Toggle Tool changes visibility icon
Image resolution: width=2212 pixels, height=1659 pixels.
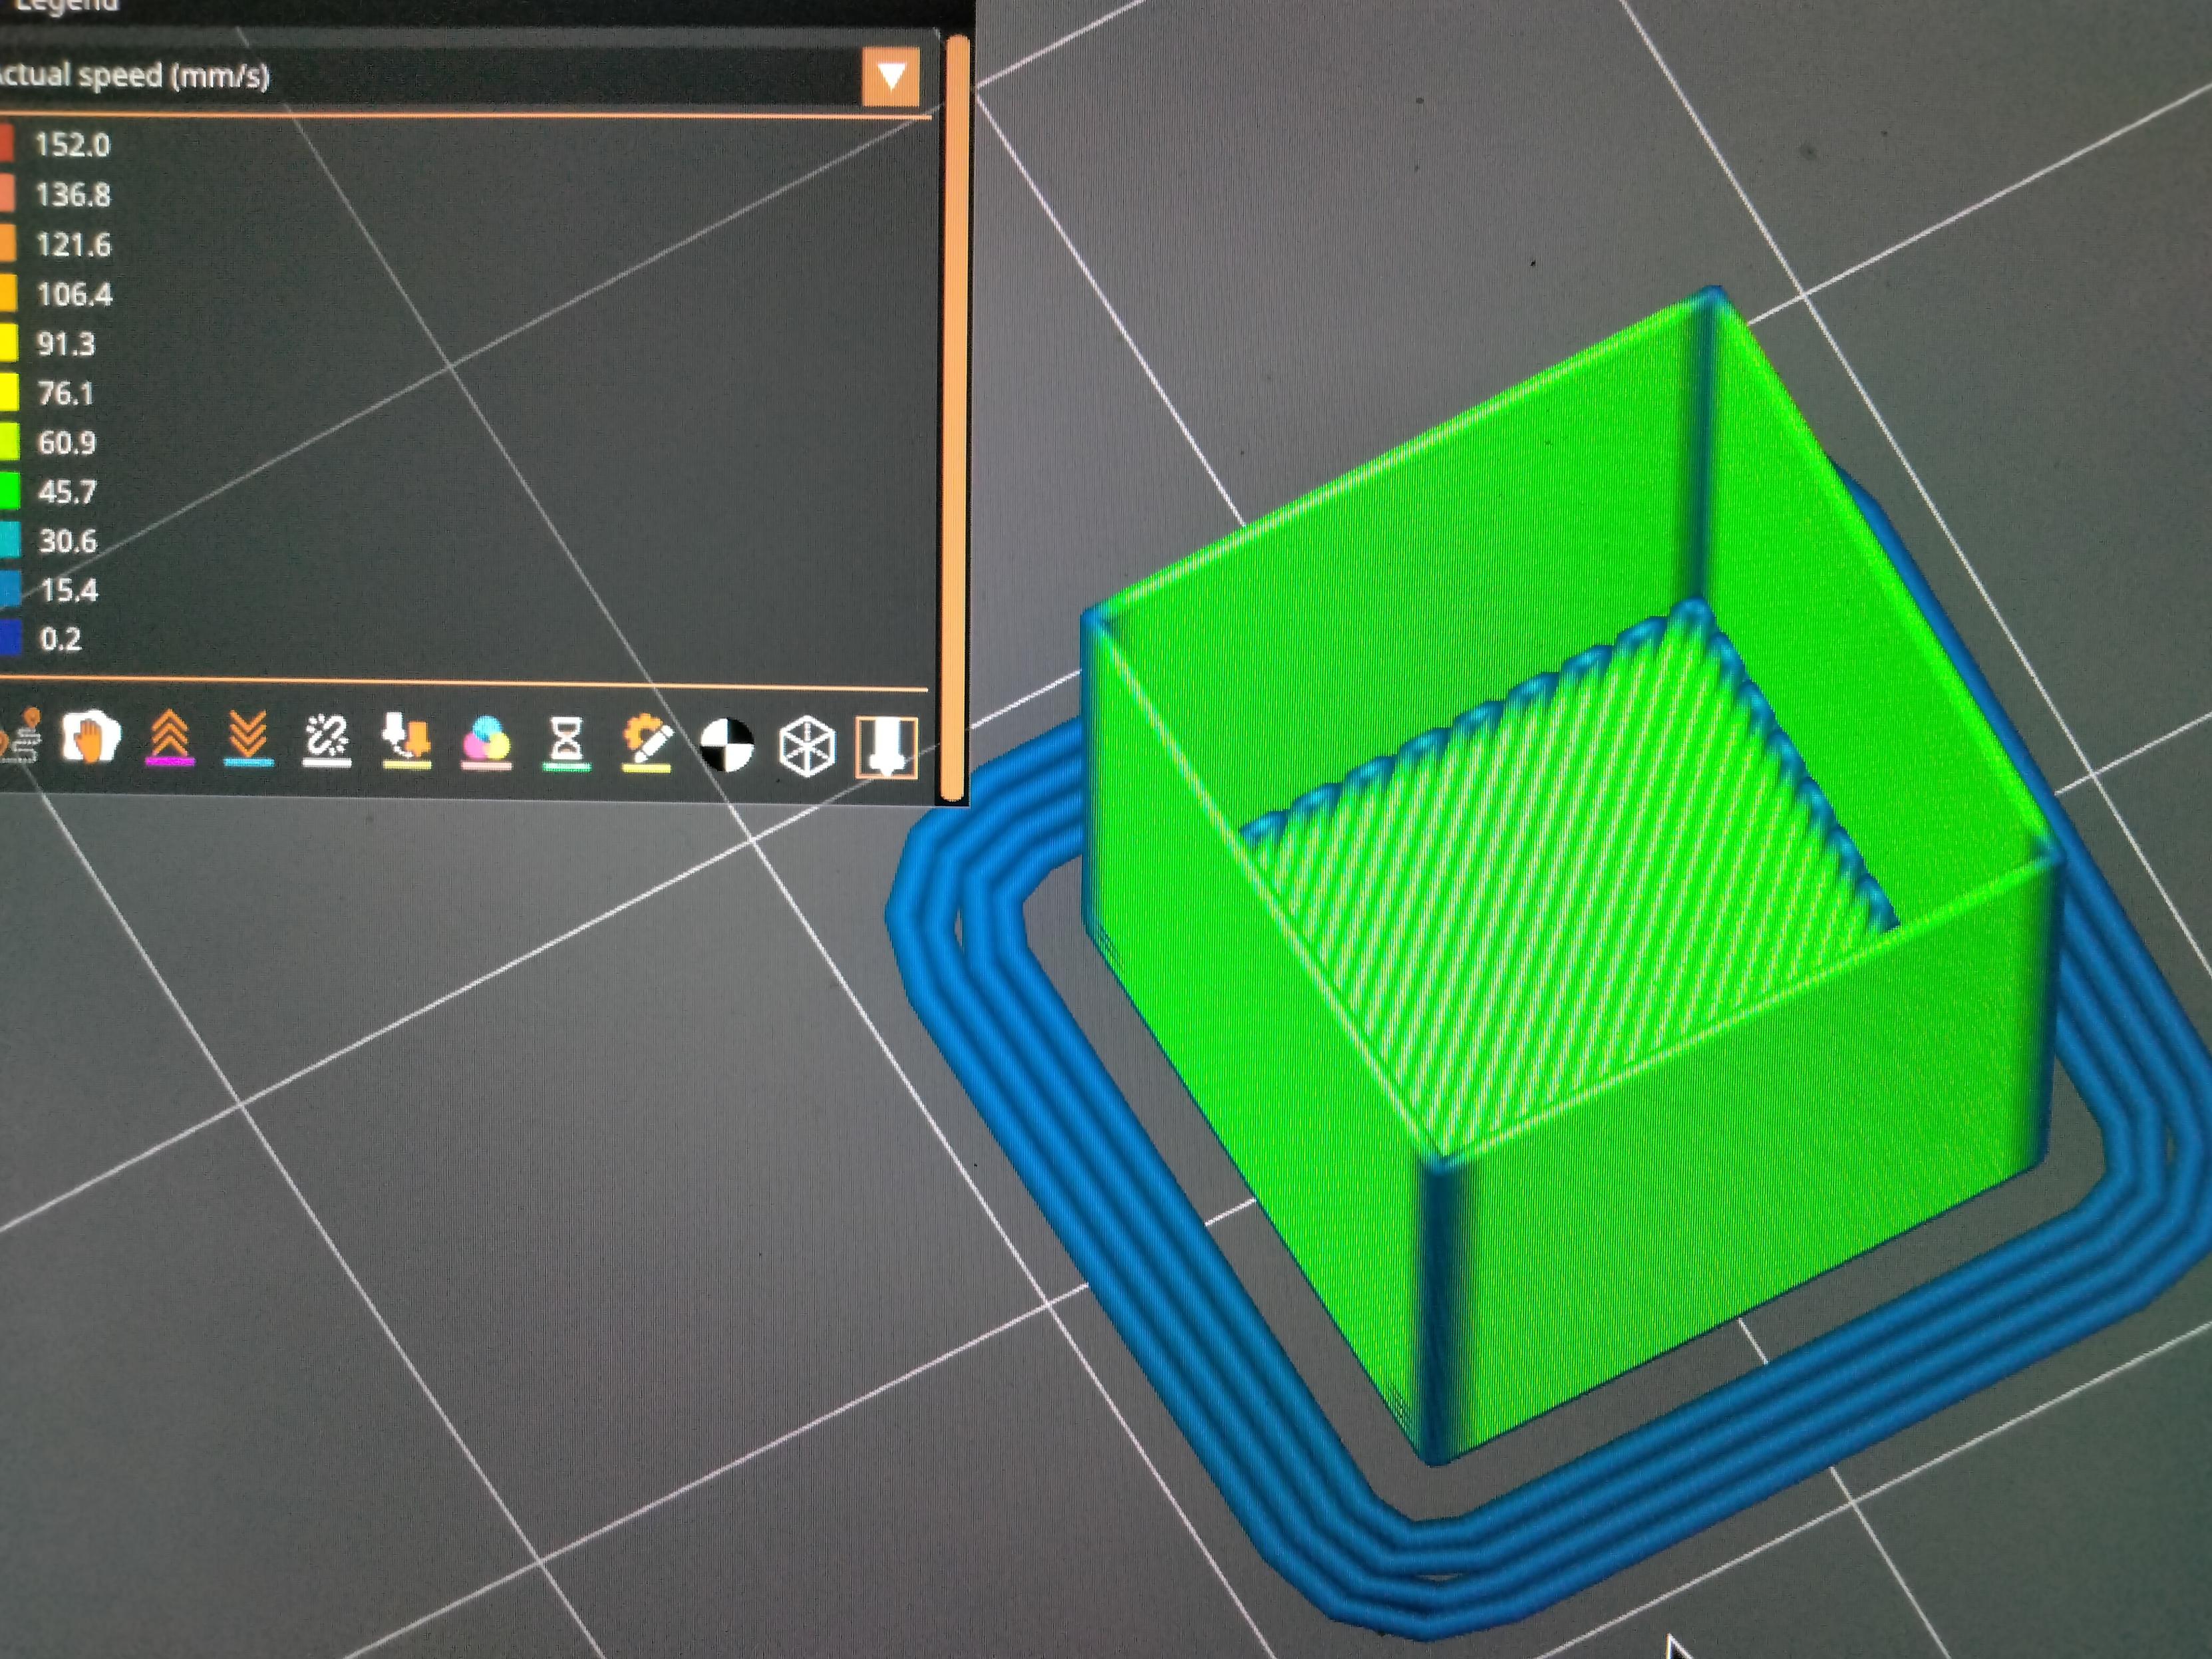click(x=406, y=741)
